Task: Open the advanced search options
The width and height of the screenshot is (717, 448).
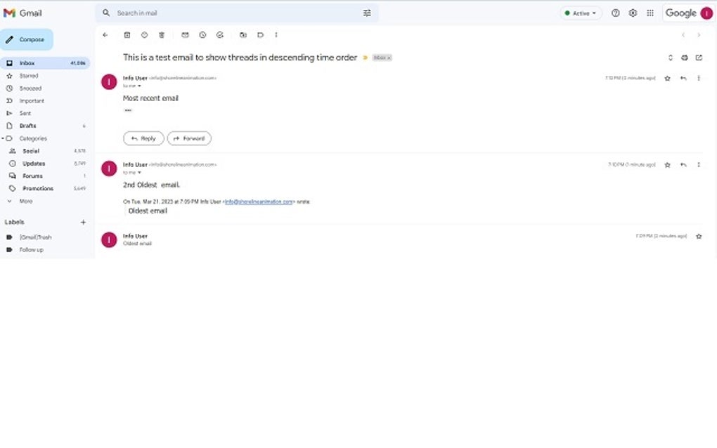Action: pos(367,13)
